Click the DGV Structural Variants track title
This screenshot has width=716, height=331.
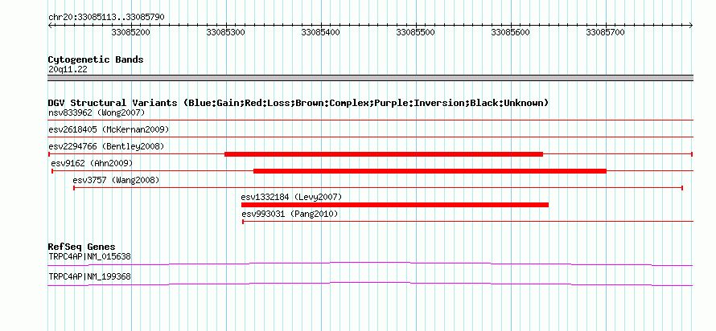tap(298, 103)
